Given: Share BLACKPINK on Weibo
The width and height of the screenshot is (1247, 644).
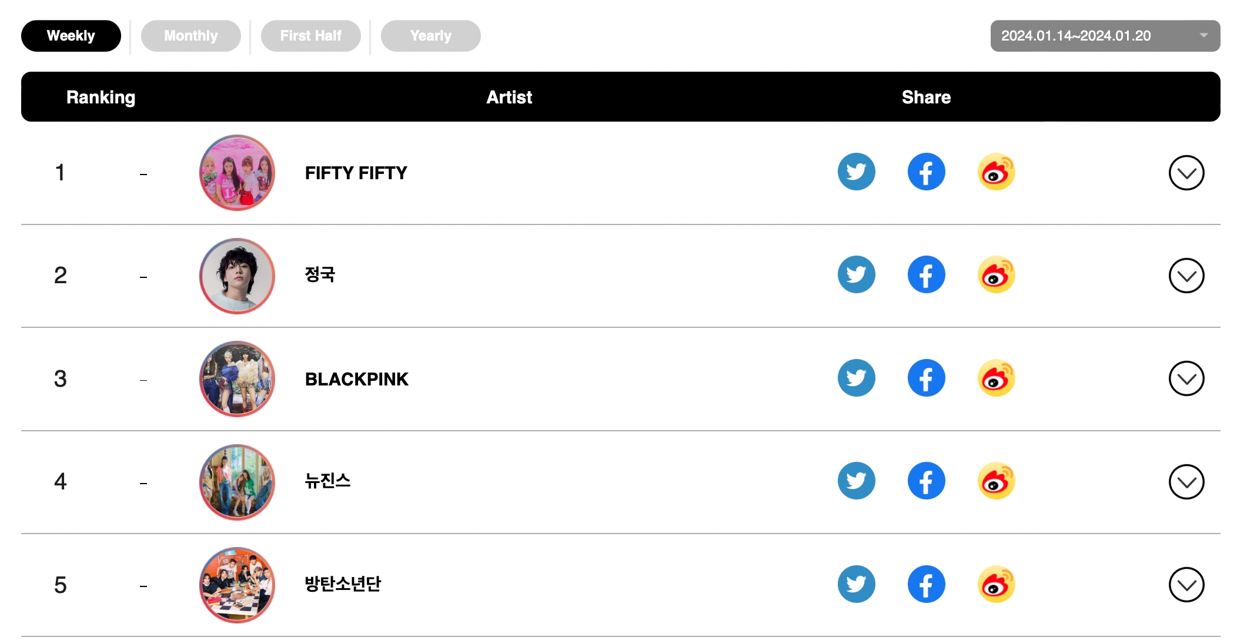Looking at the screenshot, I should (x=996, y=378).
